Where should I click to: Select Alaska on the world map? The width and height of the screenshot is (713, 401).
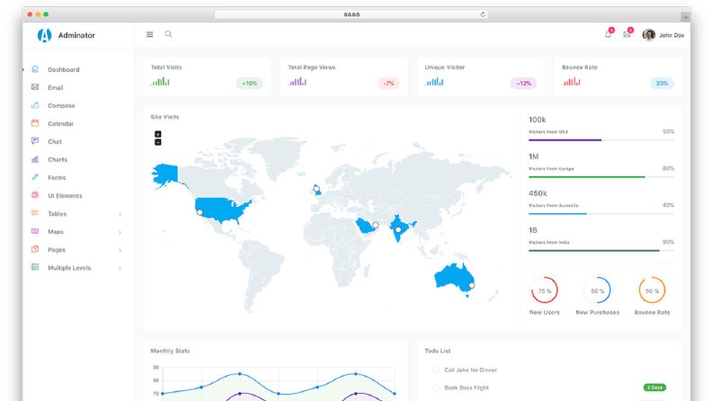166,175
